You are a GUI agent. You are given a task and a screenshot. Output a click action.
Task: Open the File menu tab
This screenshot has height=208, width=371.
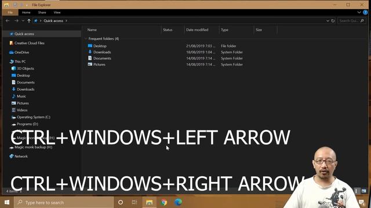coord(10,13)
